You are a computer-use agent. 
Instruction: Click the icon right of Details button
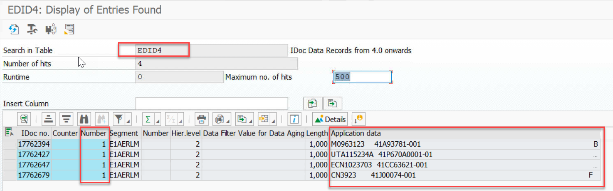point(359,119)
